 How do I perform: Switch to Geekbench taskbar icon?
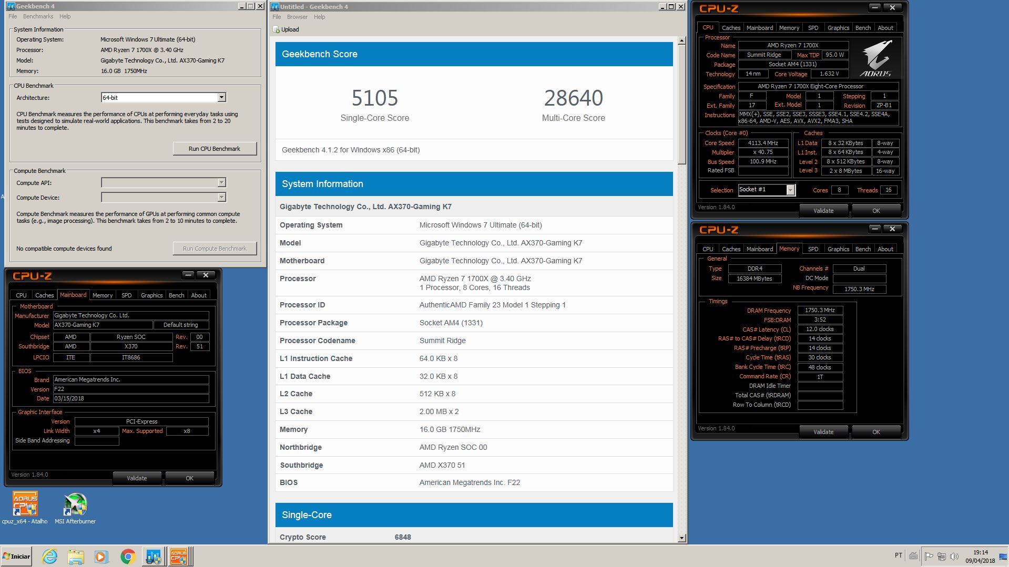click(x=154, y=556)
